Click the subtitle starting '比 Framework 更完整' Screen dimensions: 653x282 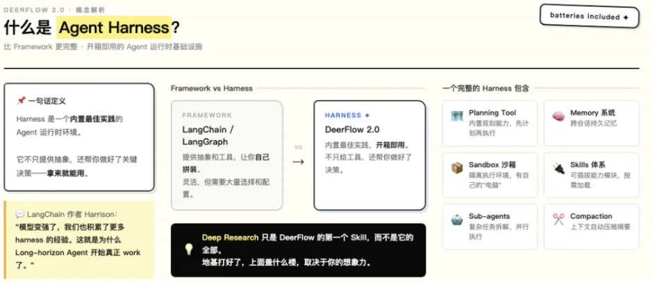pos(103,47)
